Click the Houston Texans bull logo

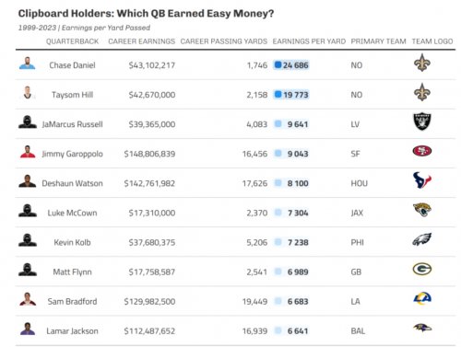tap(422, 180)
